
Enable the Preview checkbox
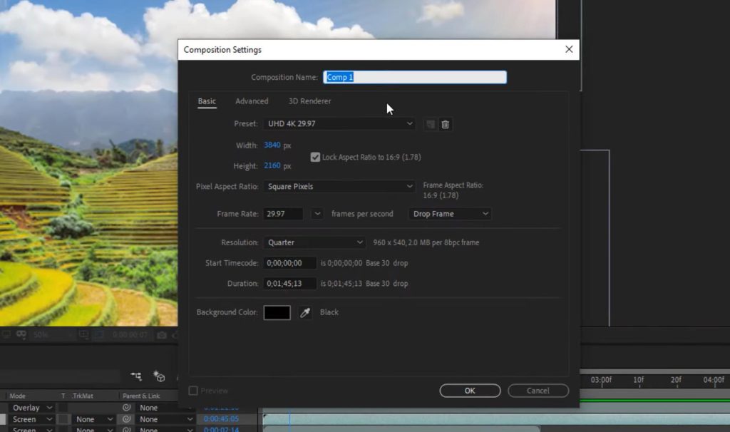click(x=192, y=390)
